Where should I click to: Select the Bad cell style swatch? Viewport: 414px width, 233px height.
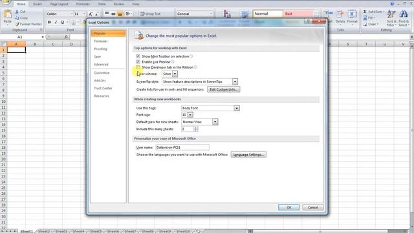click(x=298, y=14)
